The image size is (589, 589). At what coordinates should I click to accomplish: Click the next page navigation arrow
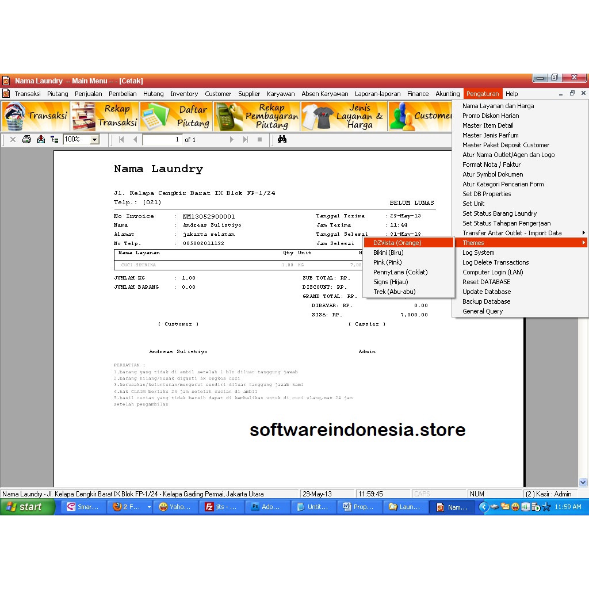pyautogui.click(x=231, y=139)
